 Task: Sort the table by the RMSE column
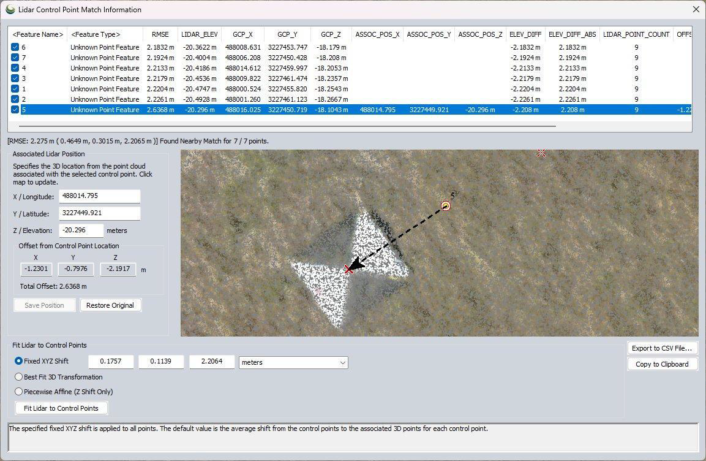pos(159,34)
